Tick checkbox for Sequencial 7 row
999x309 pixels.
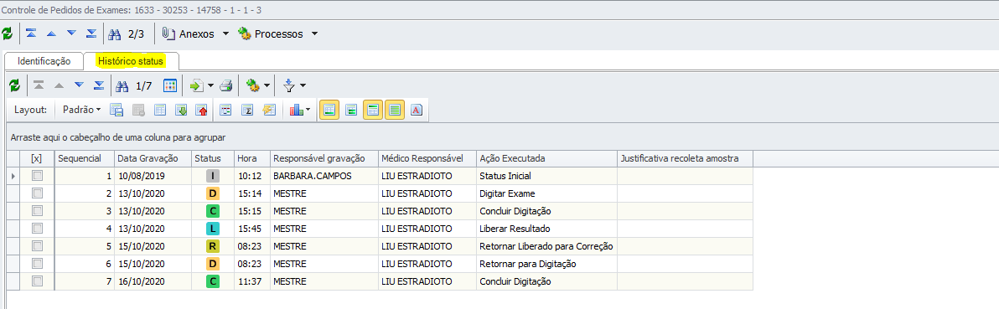click(37, 281)
